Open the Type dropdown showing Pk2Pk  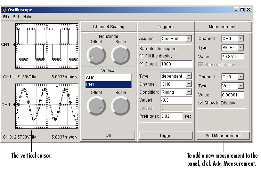tap(233, 47)
